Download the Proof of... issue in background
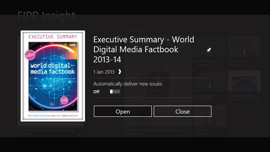Screen dimensions: 270x152 pos(210,120)
